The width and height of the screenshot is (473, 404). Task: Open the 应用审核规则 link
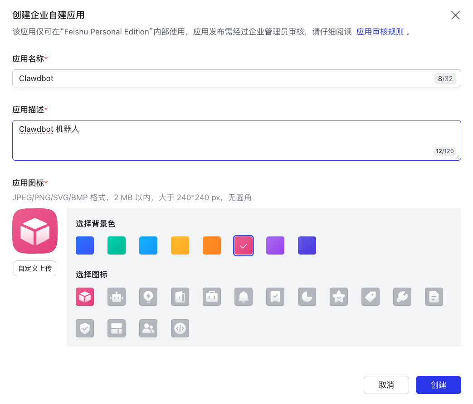(x=380, y=32)
